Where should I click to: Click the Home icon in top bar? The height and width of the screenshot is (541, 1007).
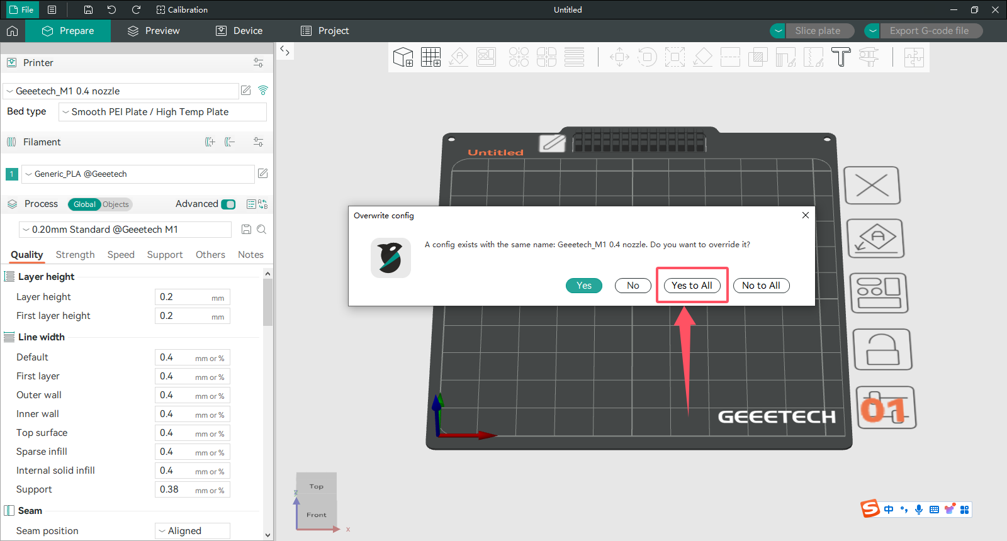pyautogui.click(x=13, y=31)
